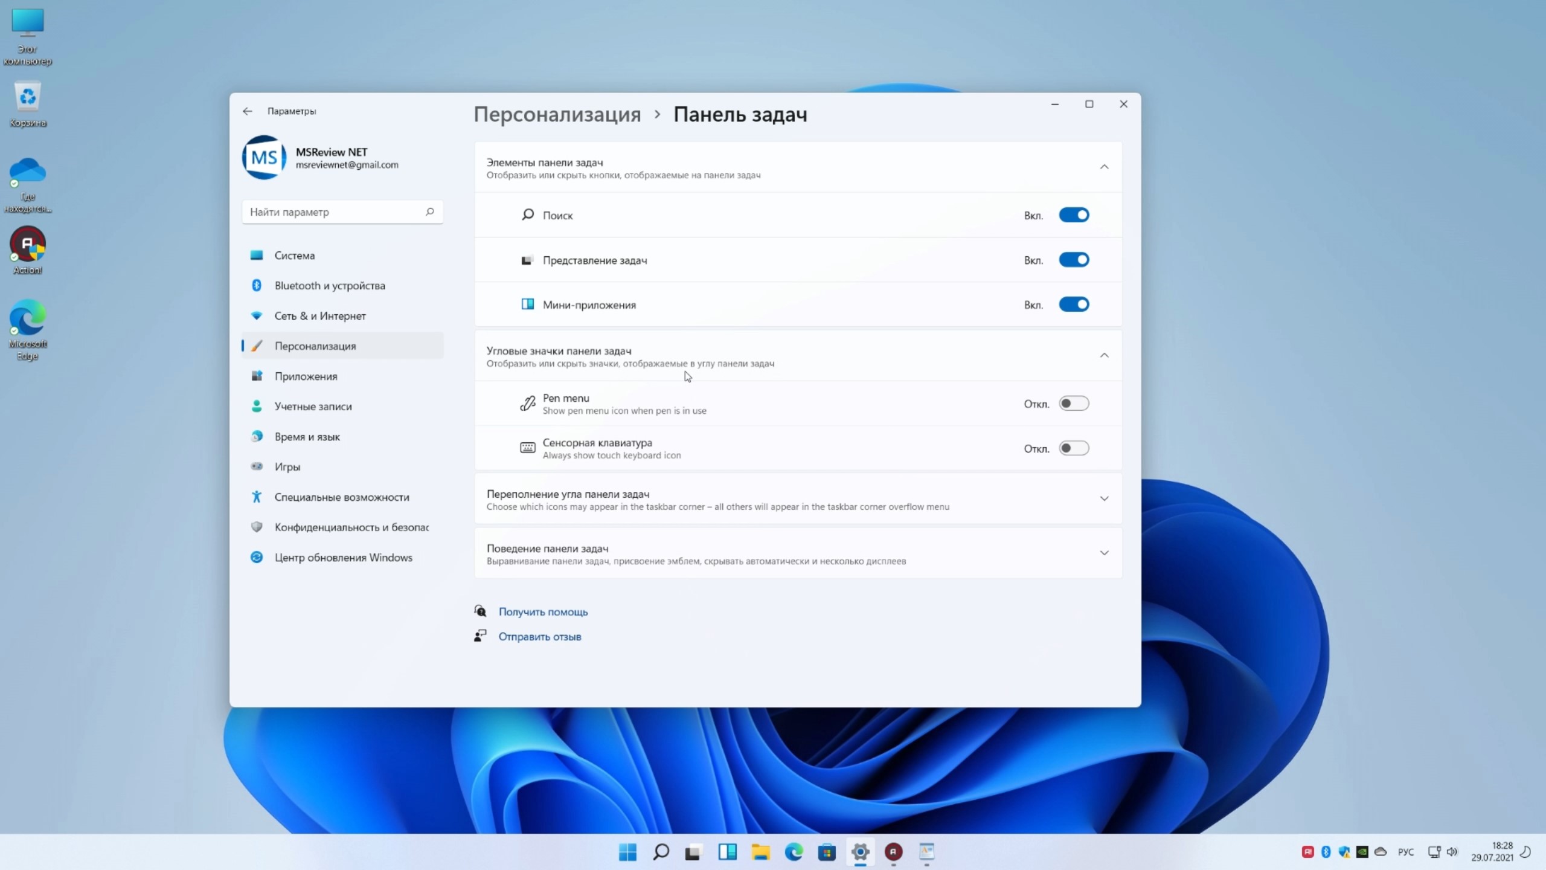
Task: Open File Explorer on taskbar
Action: click(760, 852)
